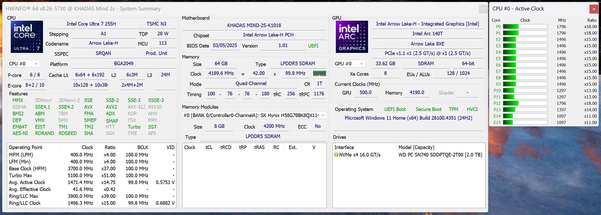This screenshot has height=215, width=601.
Task: Click the E14 core row label
Action: 497,116
